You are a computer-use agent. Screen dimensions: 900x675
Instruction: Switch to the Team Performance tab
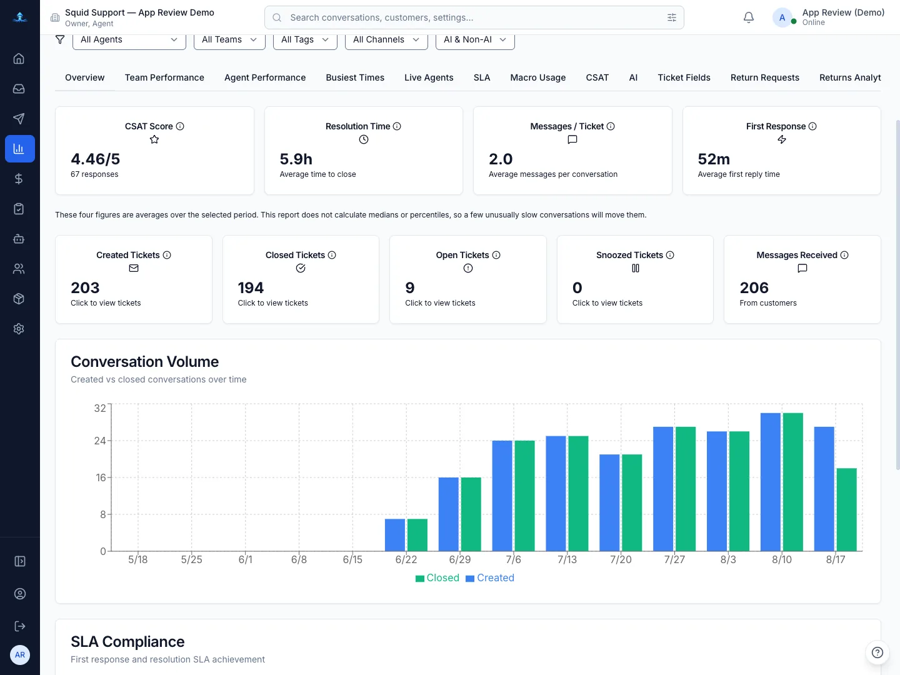tap(164, 77)
